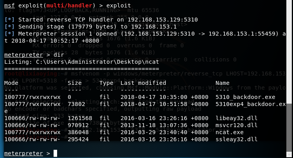The height and width of the screenshot is (158, 293).
Task: Click the target address 192.168.153.1:55459
Action: (x=242, y=34)
